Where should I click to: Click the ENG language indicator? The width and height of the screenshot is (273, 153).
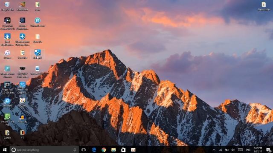pyautogui.click(x=248, y=150)
